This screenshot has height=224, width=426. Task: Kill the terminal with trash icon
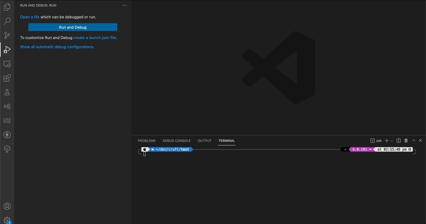tap(406, 141)
